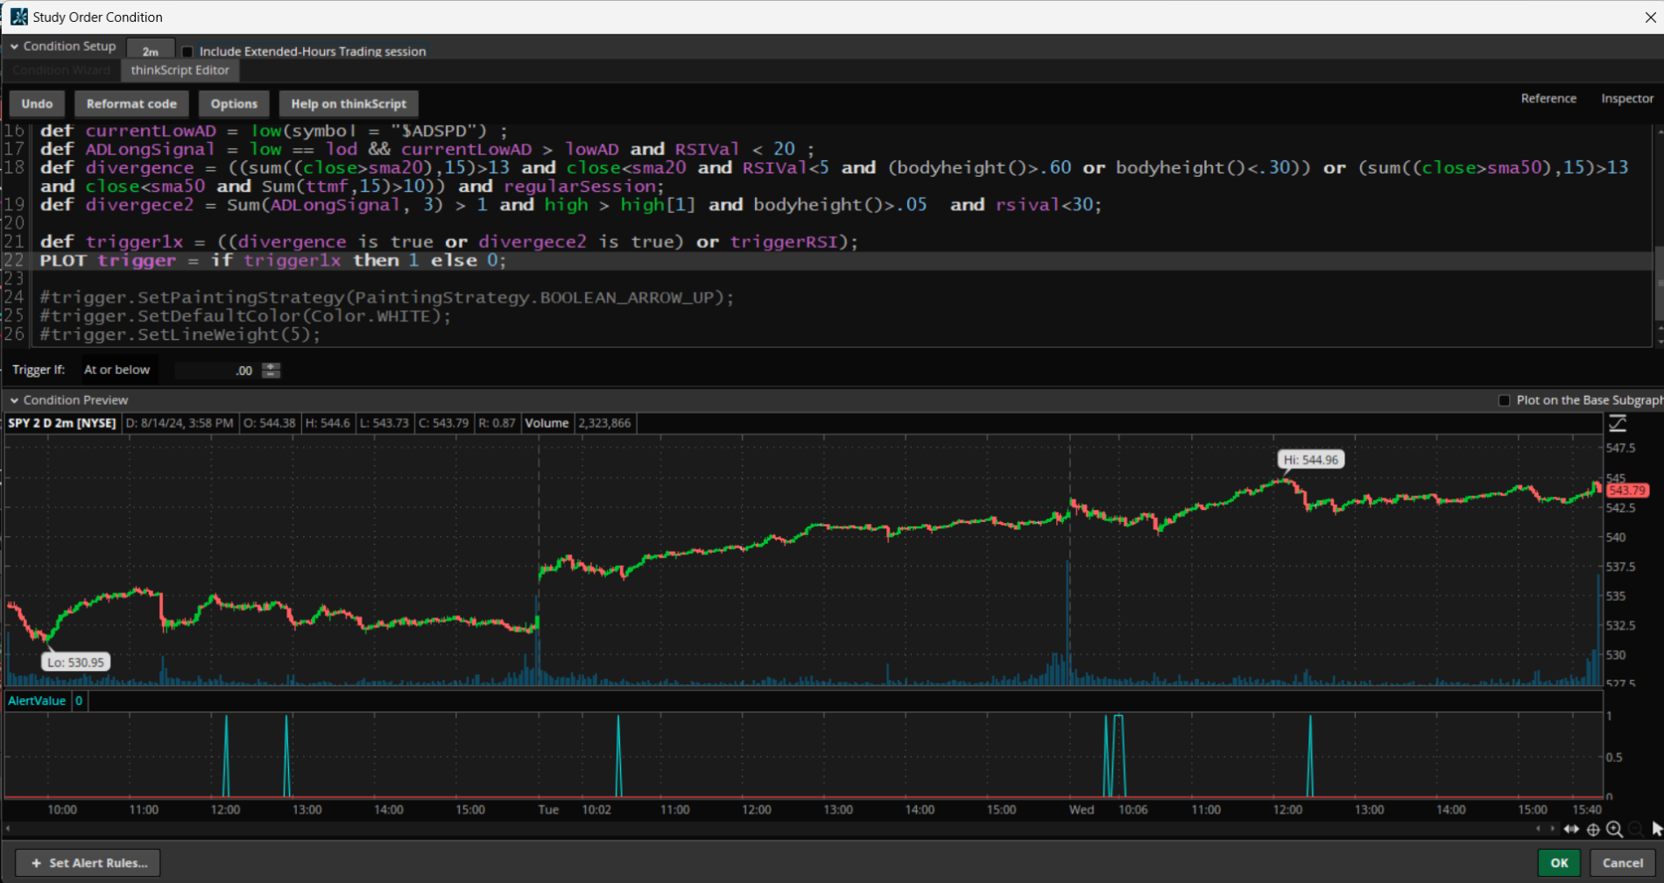1664x883 pixels.
Task: Click the D: 8/14/24, 3:58 PM readout
Action: (180, 423)
